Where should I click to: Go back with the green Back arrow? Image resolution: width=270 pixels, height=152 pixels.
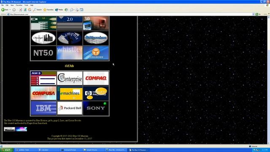click(x=5, y=10)
